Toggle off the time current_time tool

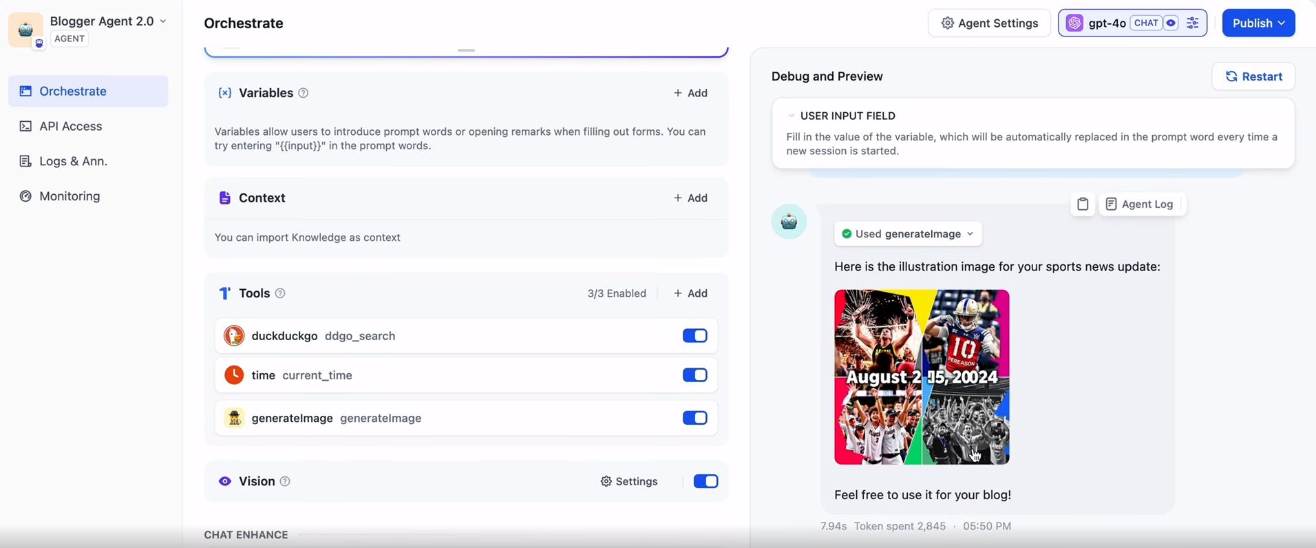tap(694, 375)
